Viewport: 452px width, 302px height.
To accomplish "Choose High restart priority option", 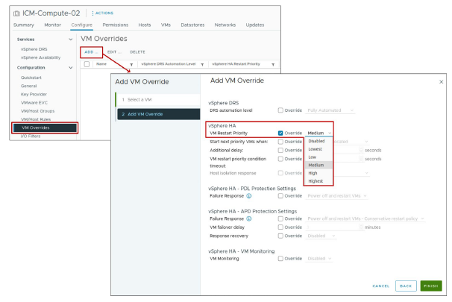I will click(x=318, y=173).
